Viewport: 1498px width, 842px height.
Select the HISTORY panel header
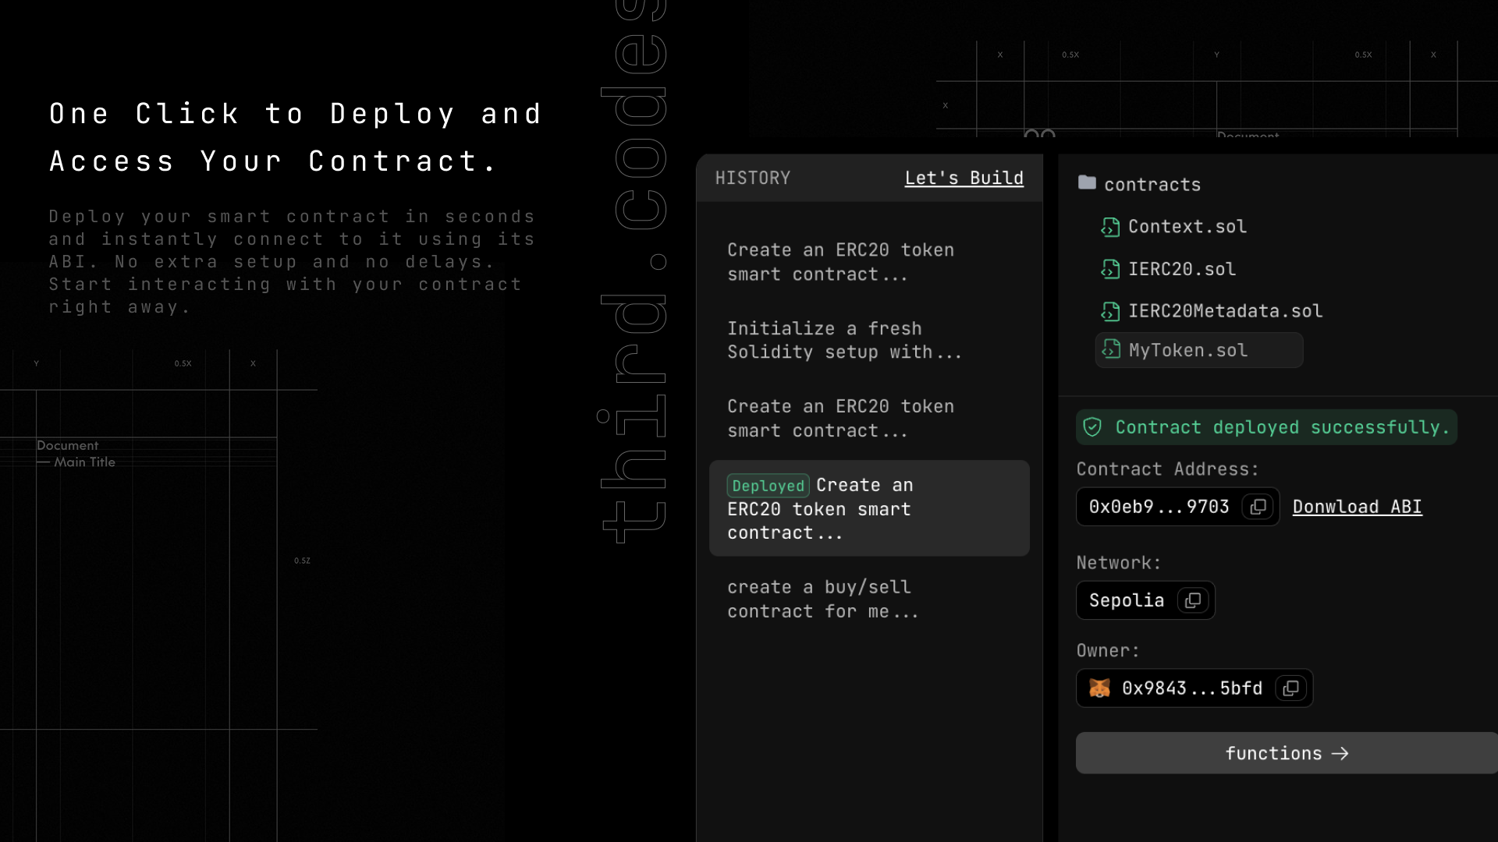(x=753, y=178)
